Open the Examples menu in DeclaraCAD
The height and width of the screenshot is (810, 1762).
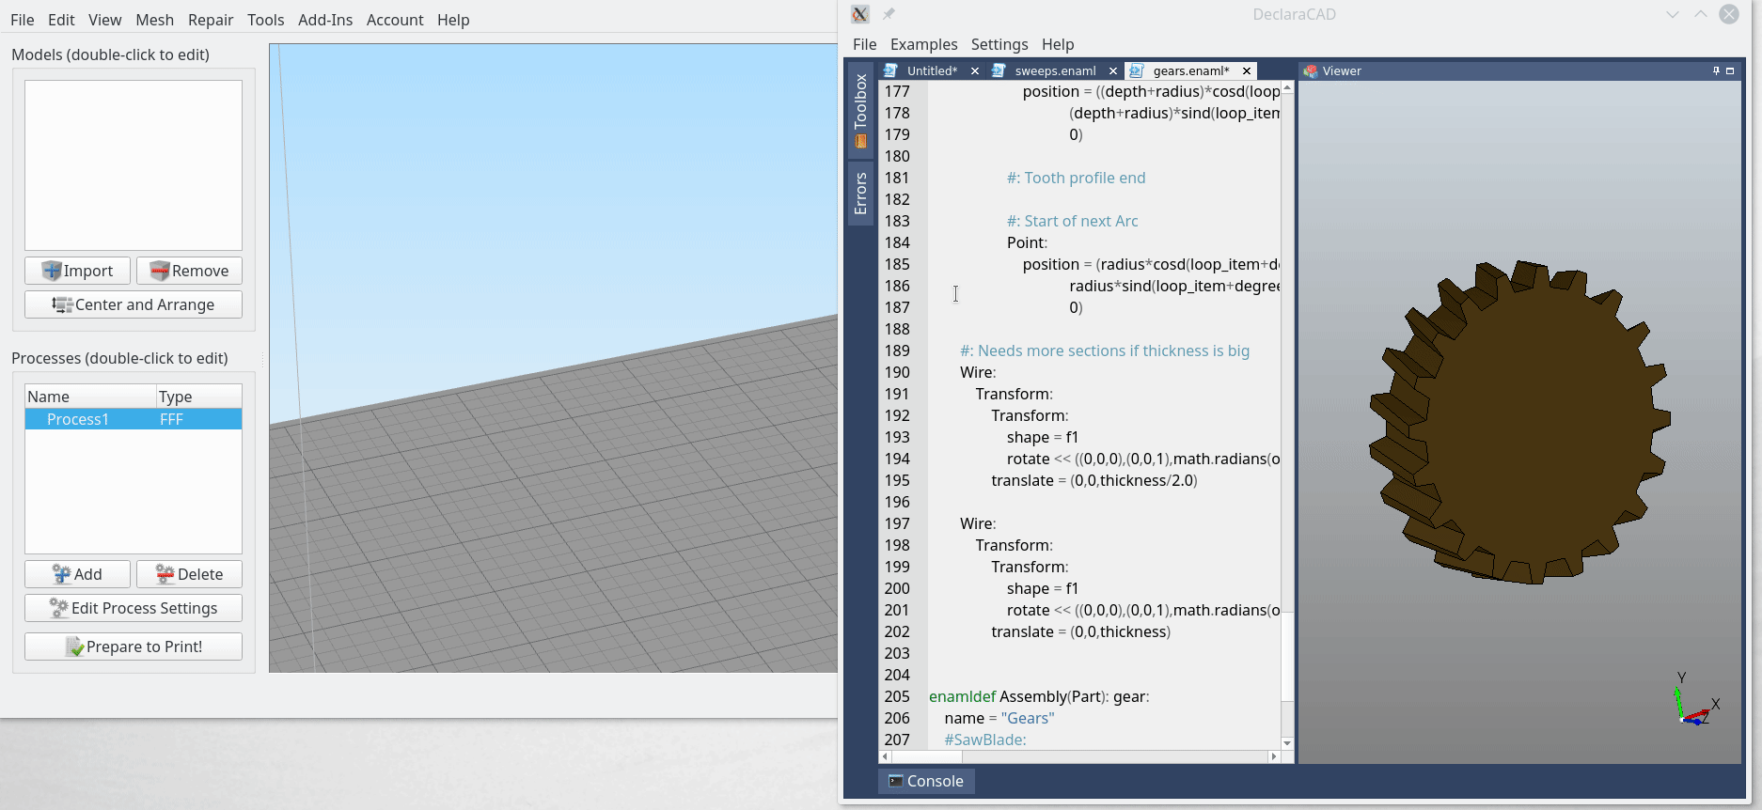click(x=923, y=44)
